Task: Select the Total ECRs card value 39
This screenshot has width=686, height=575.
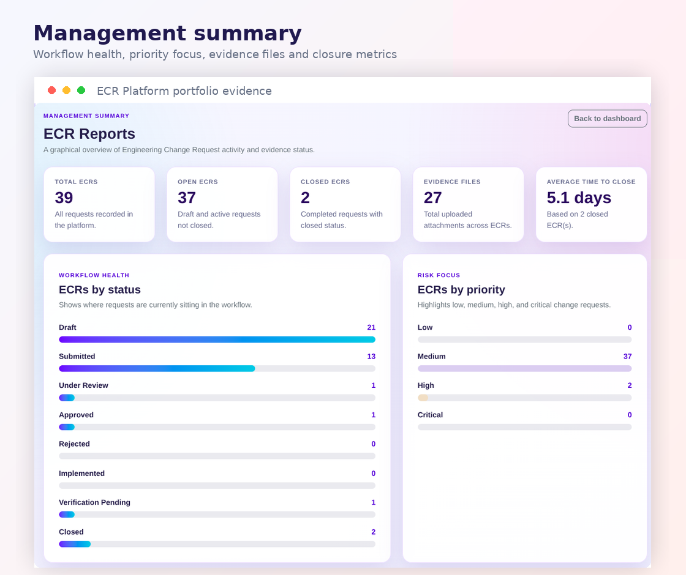Action: 64,198
